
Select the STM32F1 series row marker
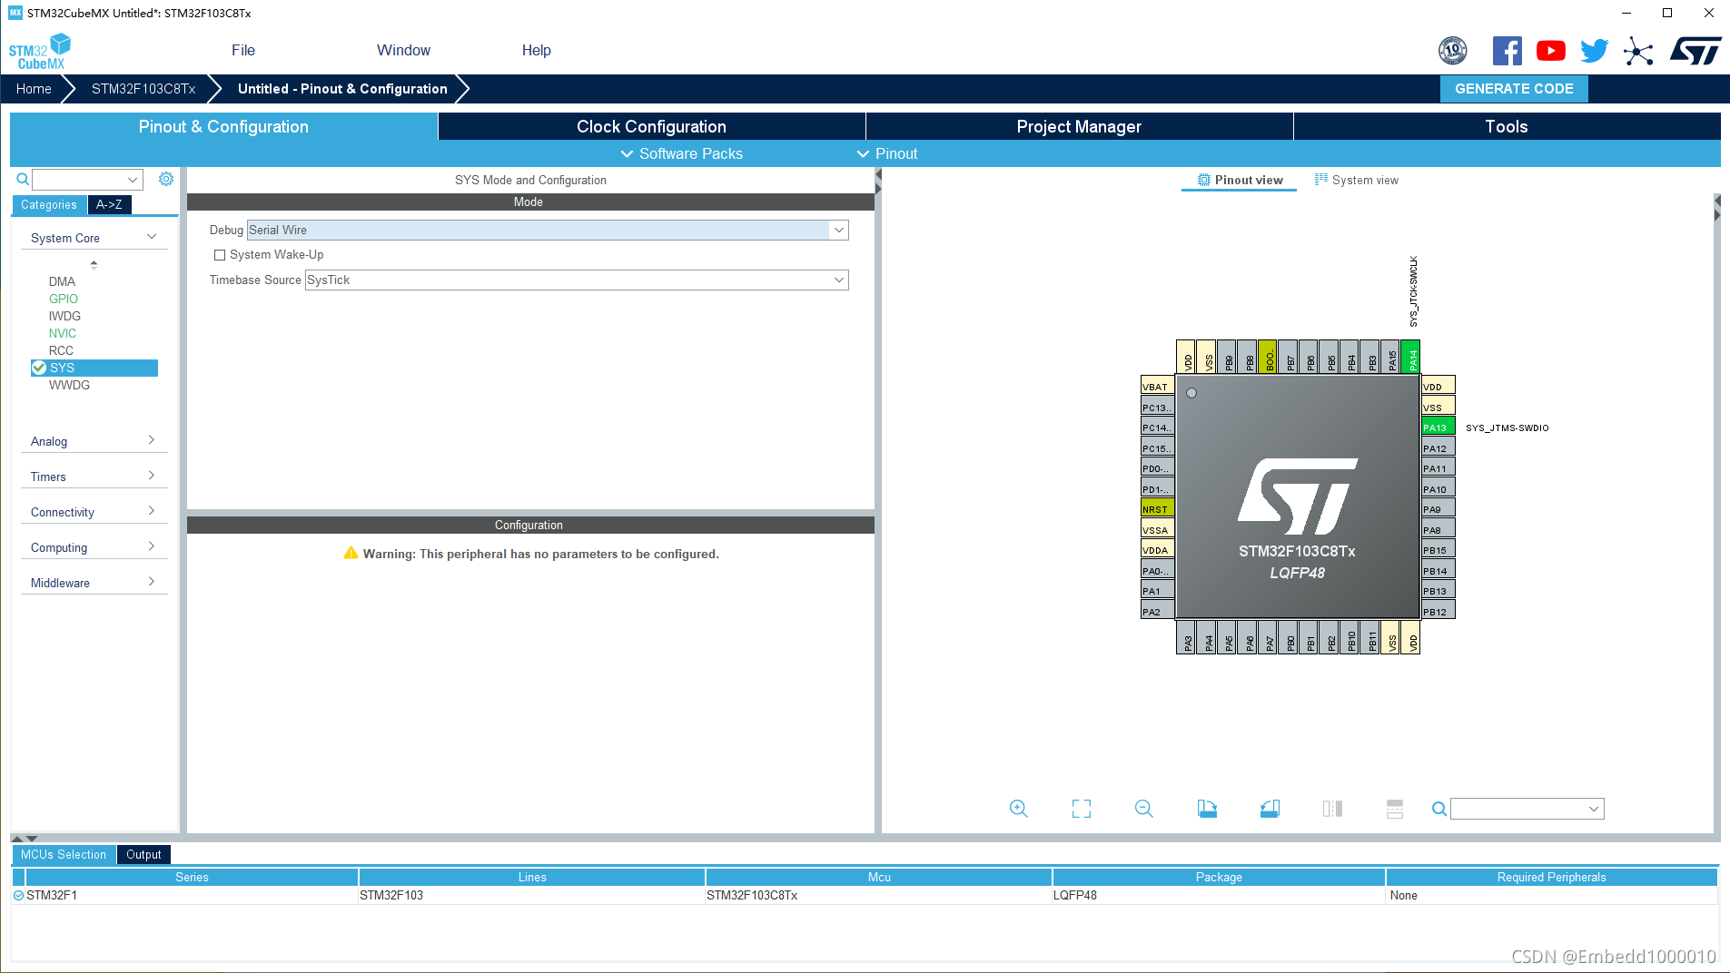(18, 895)
